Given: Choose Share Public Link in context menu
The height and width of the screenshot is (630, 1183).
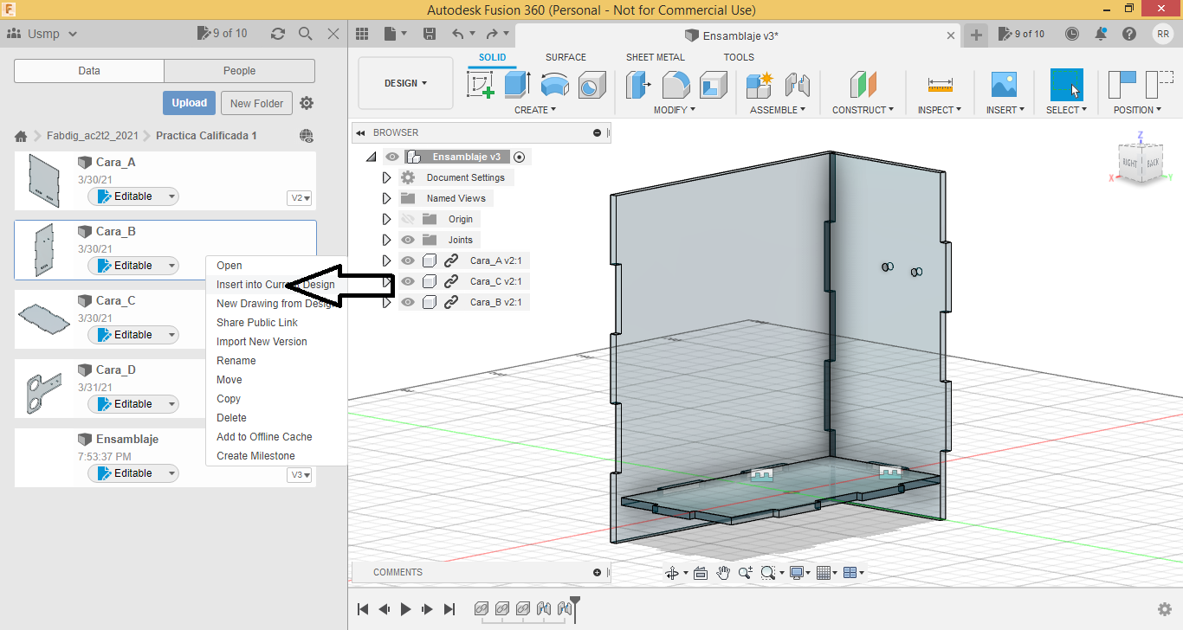Looking at the screenshot, I should [257, 323].
